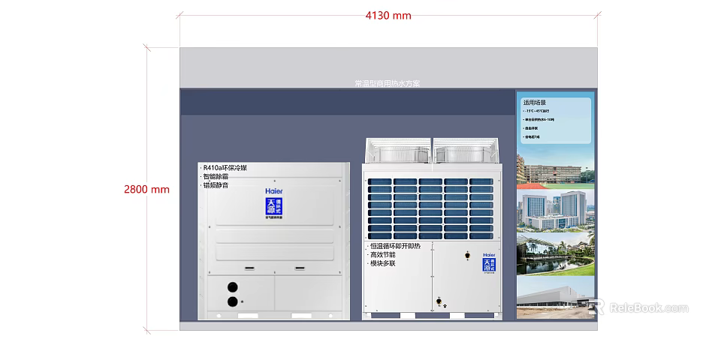Click the 模块多联 feature line
Viewport: 721px width, 339px height.
point(382,263)
